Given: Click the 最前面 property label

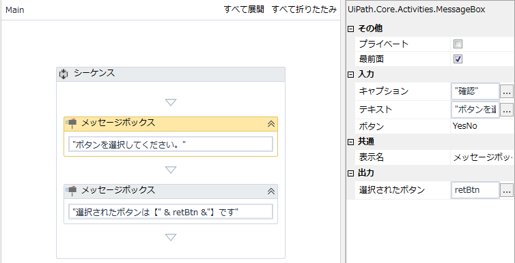Looking at the screenshot, I should (371, 59).
